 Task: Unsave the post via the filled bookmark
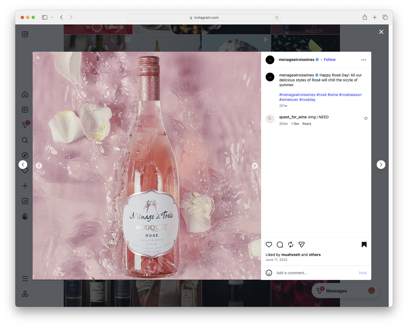point(364,245)
